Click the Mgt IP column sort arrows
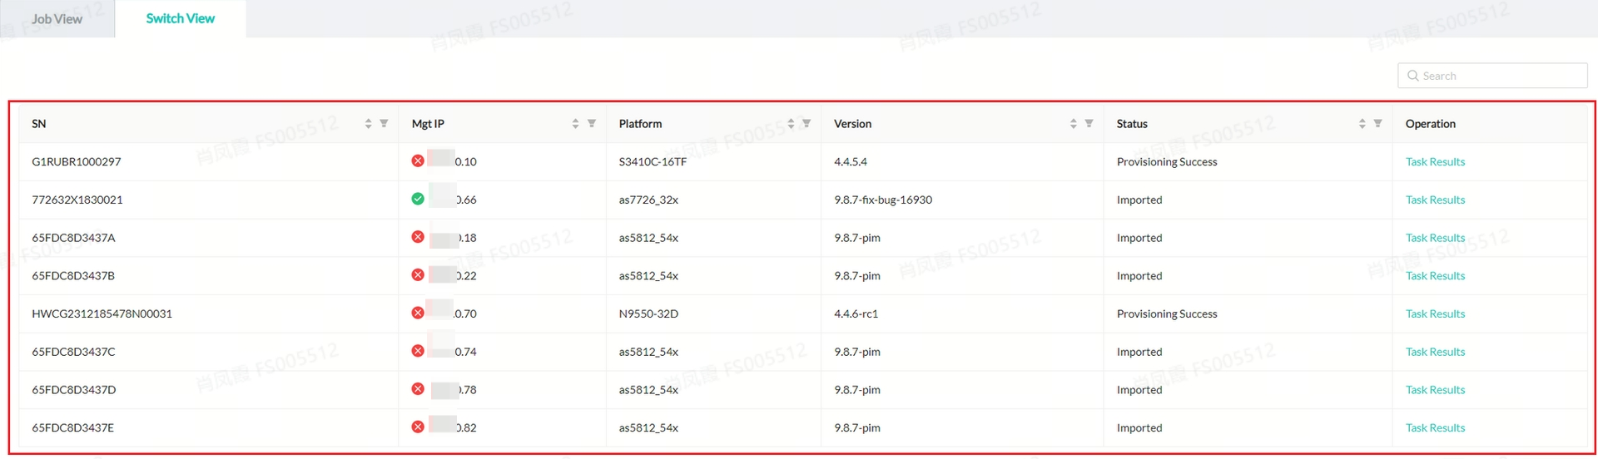1598x459 pixels. pos(575,124)
